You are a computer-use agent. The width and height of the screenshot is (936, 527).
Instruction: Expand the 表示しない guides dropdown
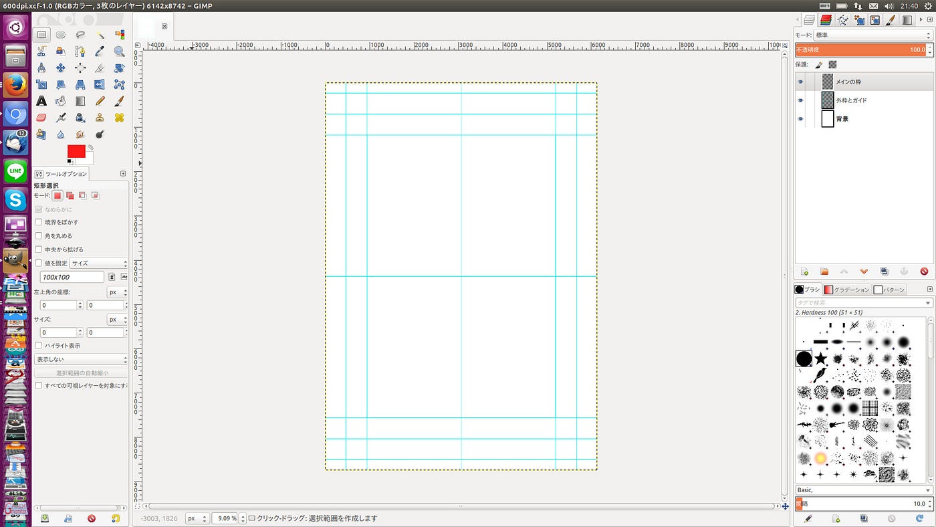[81, 359]
